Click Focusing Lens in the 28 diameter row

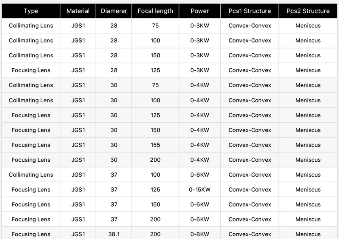pos(31,70)
